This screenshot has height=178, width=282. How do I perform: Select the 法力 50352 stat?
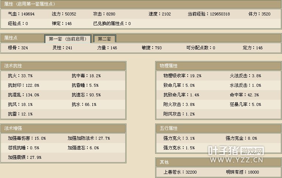(x=64, y=14)
